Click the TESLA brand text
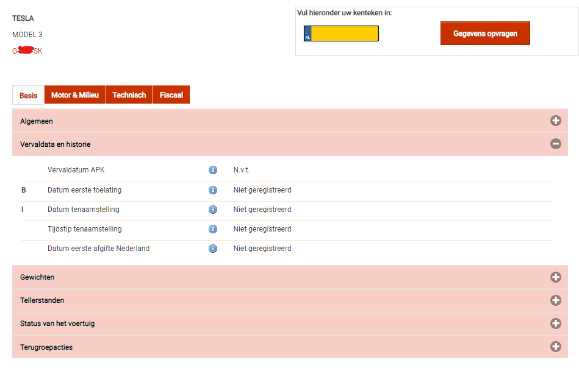 pyautogui.click(x=23, y=18)
